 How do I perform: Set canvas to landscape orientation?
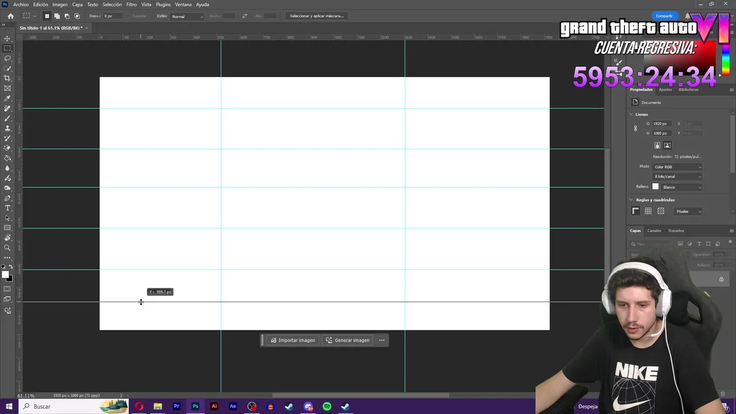[x=667, y=145]
